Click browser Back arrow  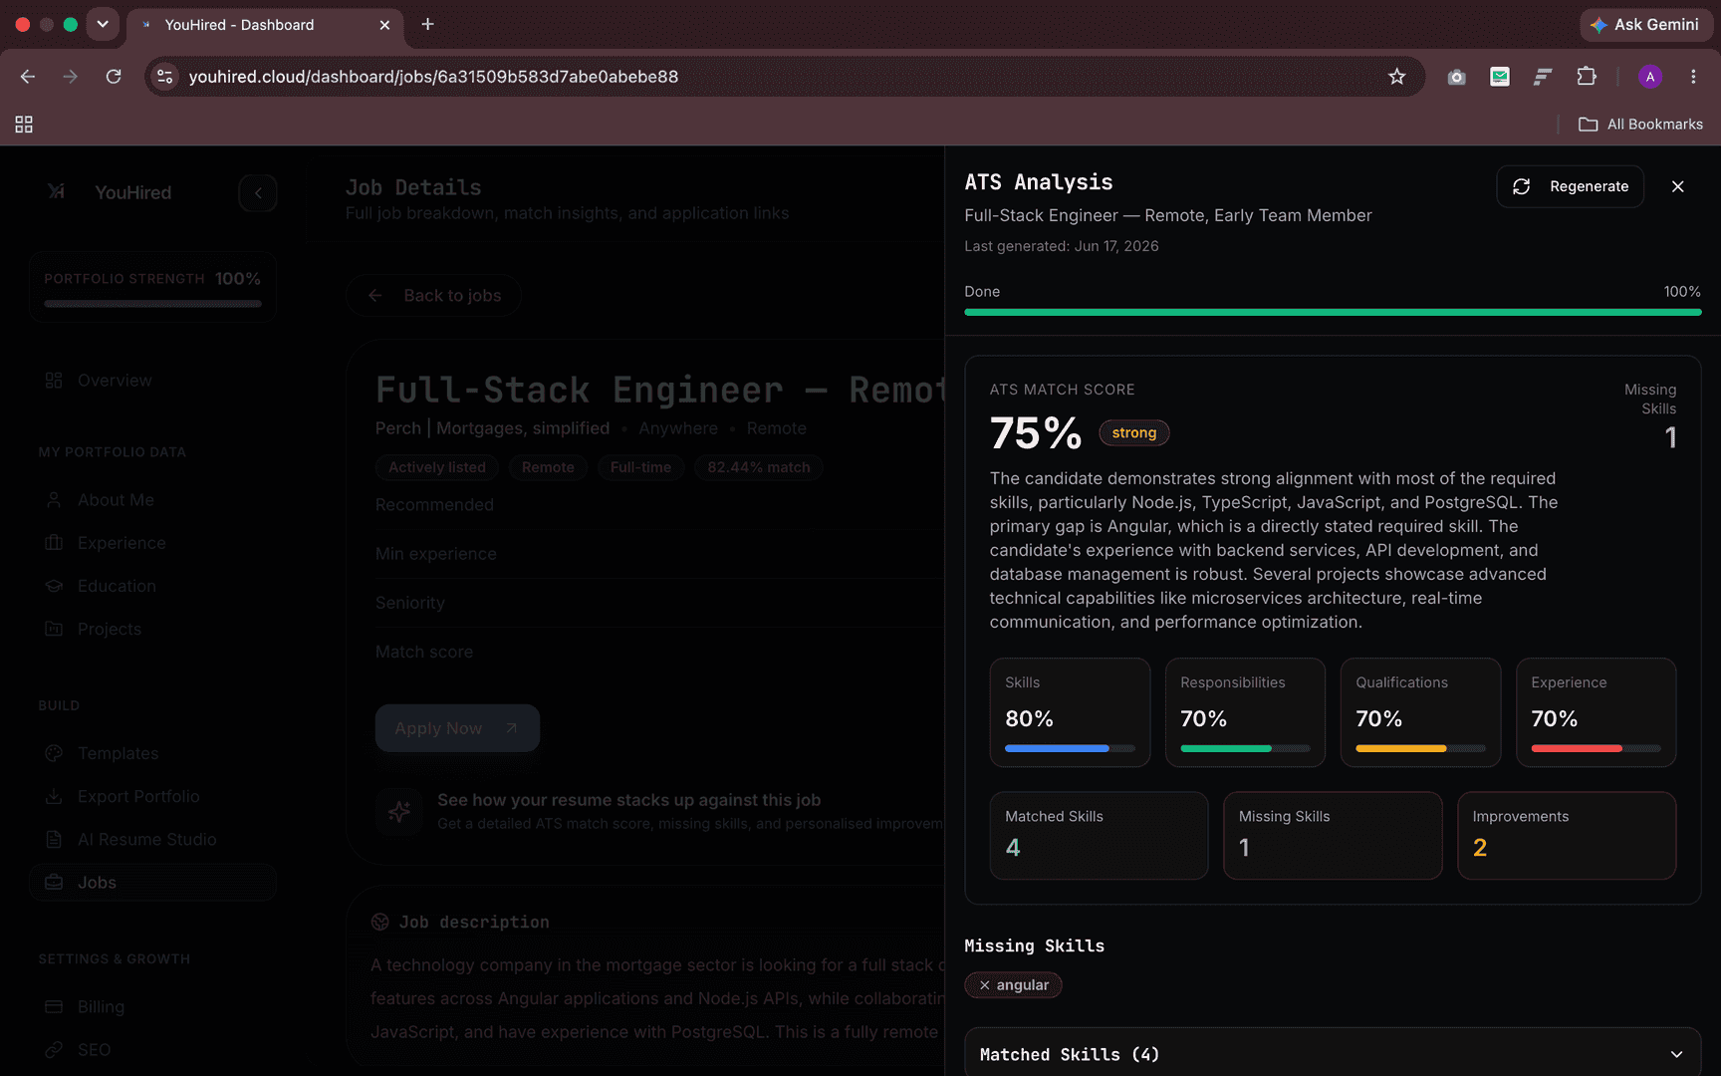click(x=28, y=77)
